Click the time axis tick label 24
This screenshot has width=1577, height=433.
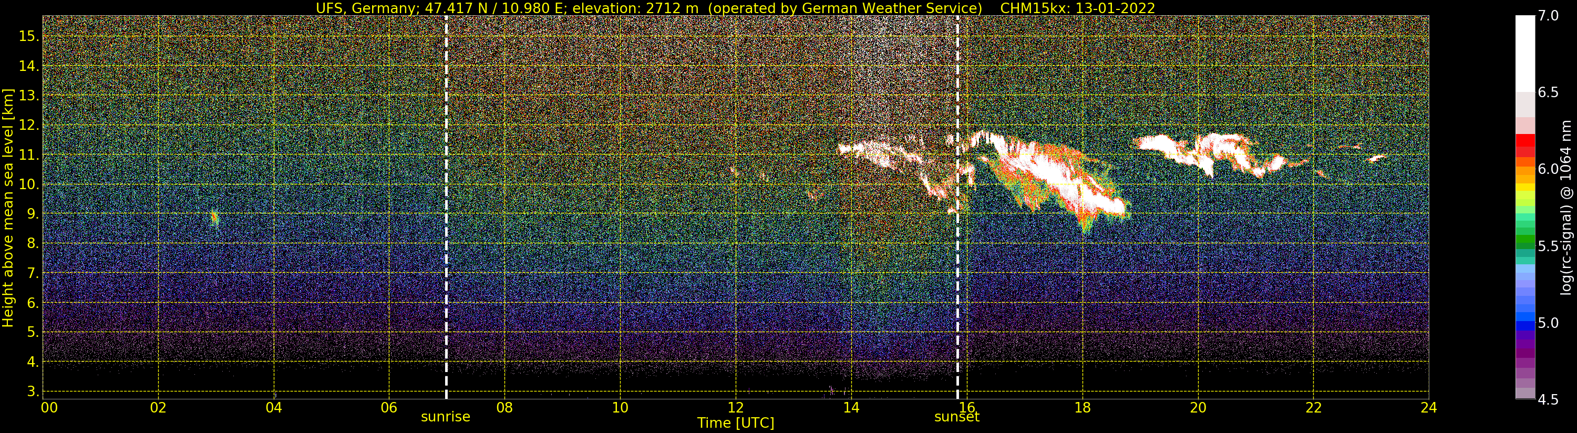tap(1429, 408)
